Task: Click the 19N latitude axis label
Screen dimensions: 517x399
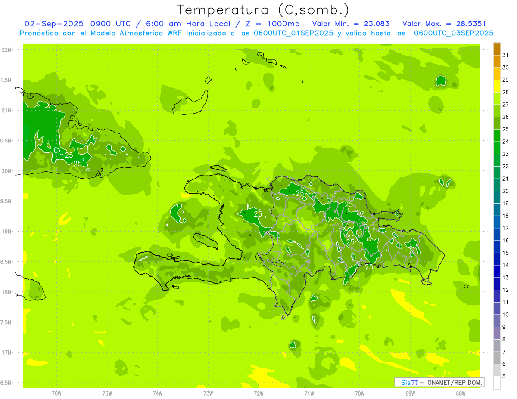Action: point(7,232)
